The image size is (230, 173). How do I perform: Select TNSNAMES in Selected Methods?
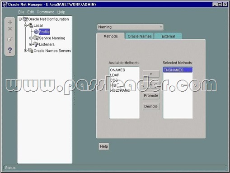pos(178,70)
